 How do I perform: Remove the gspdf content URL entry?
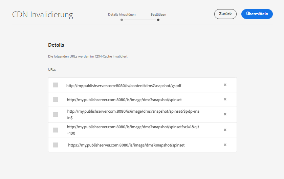tap(225, 85)
